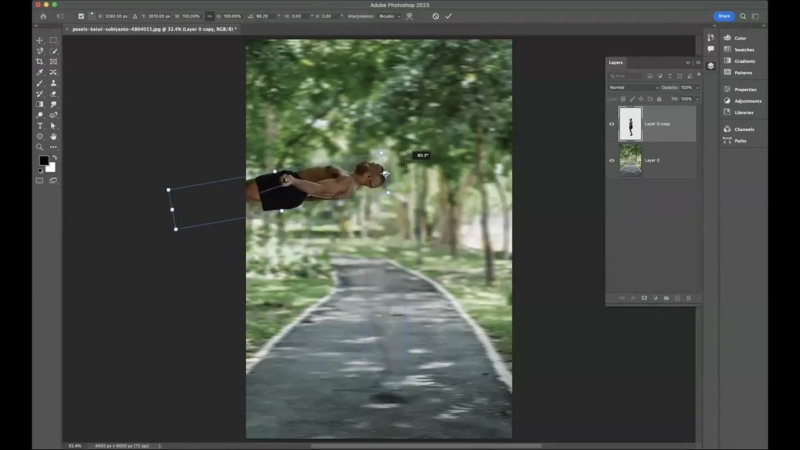Toggle the reference point checkbox
800x450 pixels.
point(81,16)
